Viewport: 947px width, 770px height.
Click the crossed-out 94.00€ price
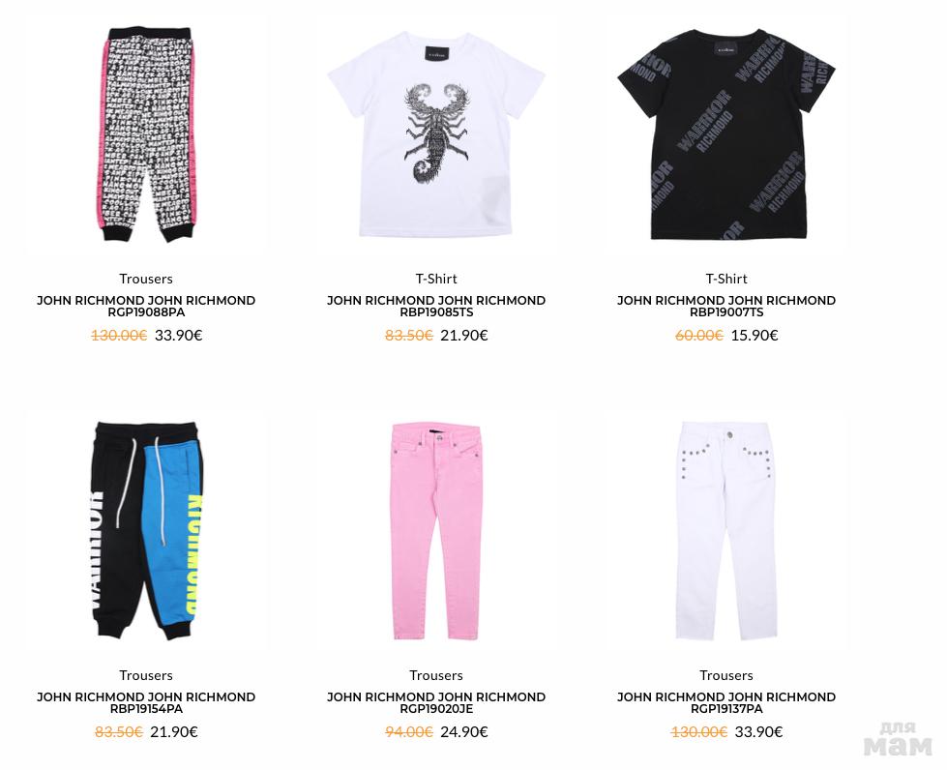409,732
